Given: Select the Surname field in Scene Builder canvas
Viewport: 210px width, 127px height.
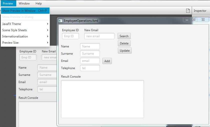Looking at the screenshot, I should pyautogui.click(x=47, y=75).
